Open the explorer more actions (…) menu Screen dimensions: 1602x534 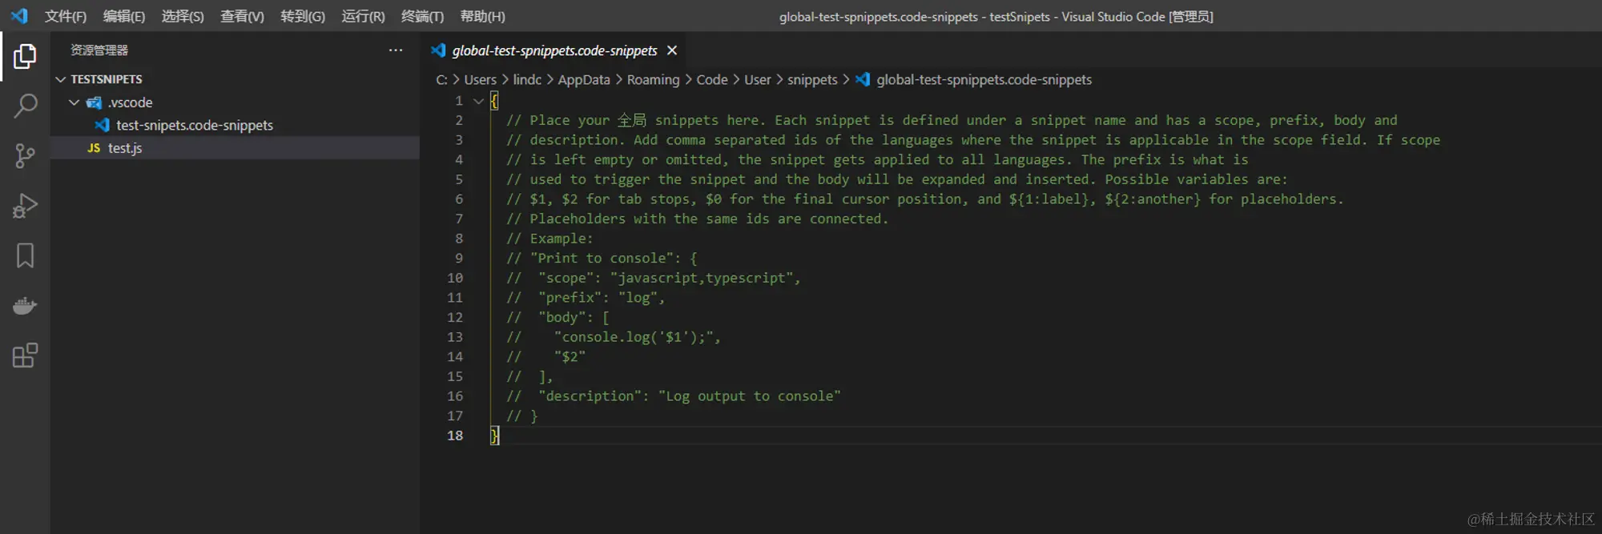(396, 50)
